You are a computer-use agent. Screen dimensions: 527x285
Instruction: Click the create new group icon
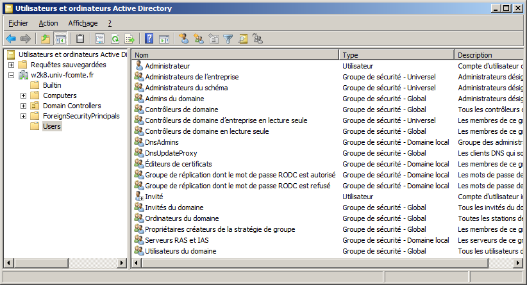click(199, 39)
